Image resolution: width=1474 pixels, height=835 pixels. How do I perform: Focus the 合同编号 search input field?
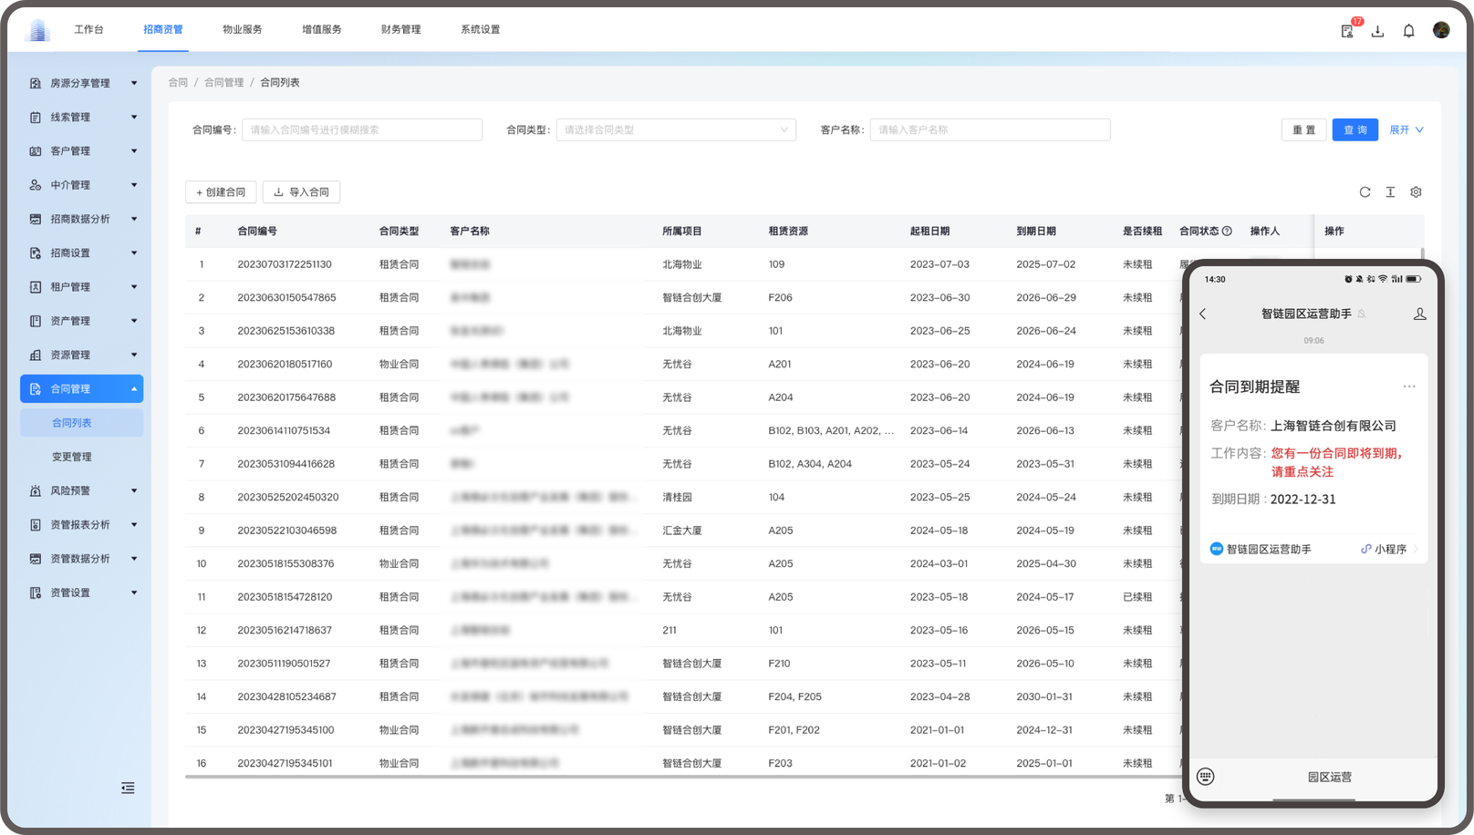[361, 130]
